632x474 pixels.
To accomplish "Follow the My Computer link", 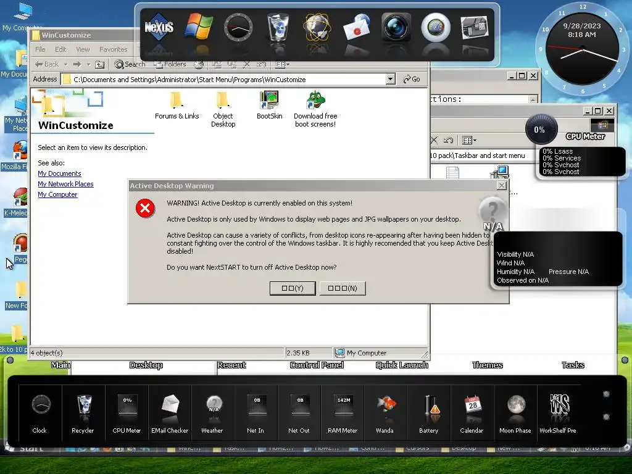I will click(57, 194).
